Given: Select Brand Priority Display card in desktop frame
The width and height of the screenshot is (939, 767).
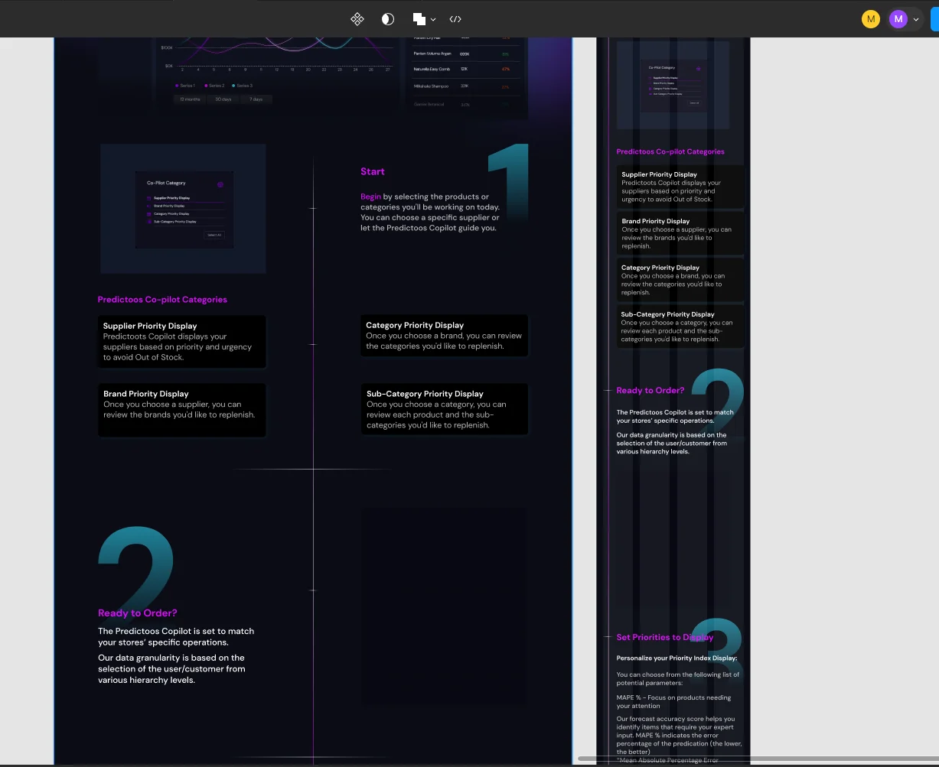Looking at the screenshot, I should tap(182, 410).
